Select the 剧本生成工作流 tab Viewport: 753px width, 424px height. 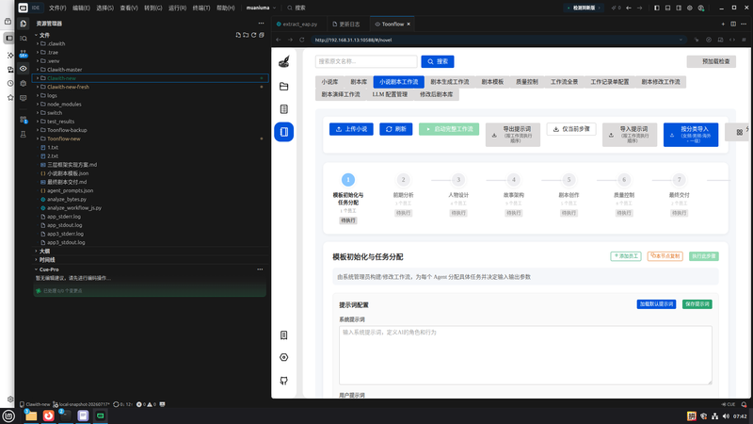[450, 82]
